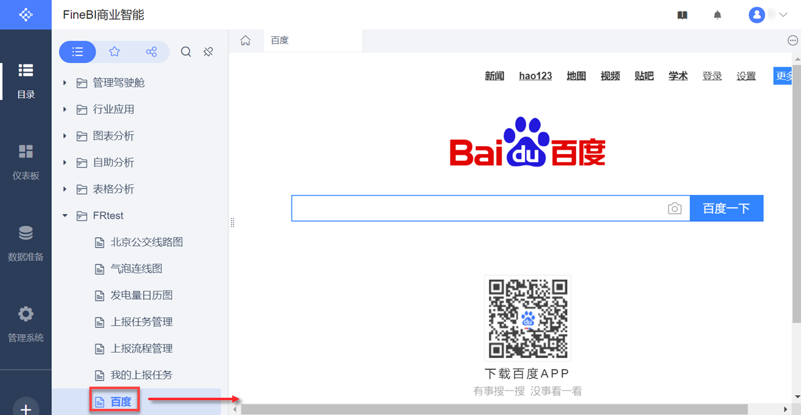Select the 表格分析 folder label
This screenshot has height=415, width=801.
pyautogui.click(x=113, y=189)
